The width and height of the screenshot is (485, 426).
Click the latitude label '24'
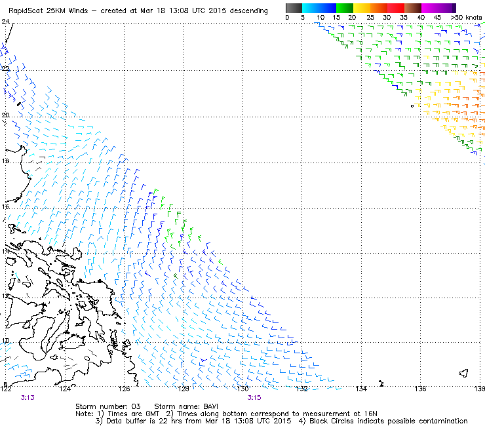pyautogui.click(x=5, y=22)
